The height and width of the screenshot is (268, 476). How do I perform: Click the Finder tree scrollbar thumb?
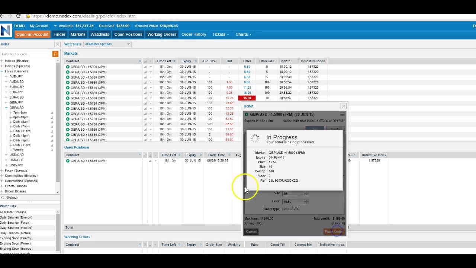[x=58, y=123]
